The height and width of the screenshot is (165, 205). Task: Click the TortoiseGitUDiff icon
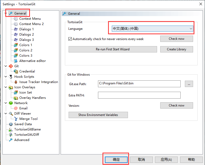[11, 135]
